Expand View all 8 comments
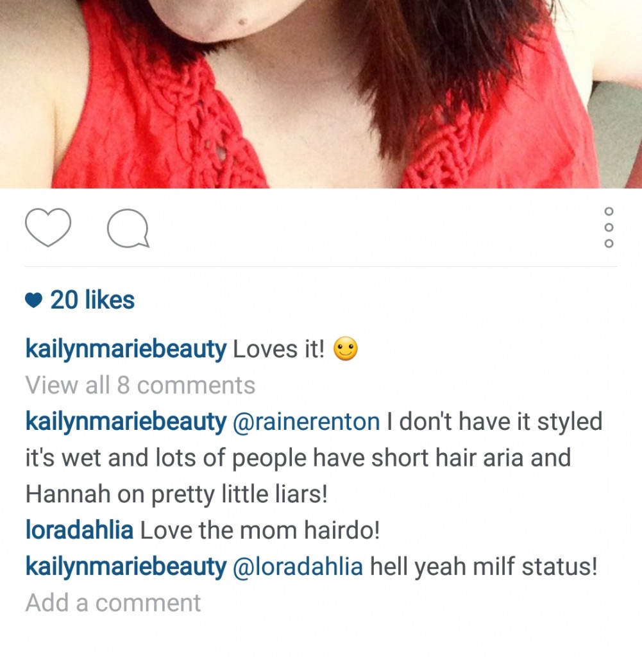 [140, 385]
